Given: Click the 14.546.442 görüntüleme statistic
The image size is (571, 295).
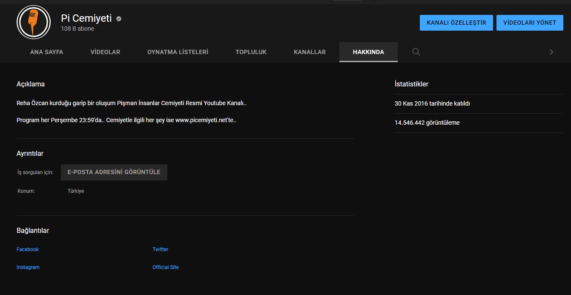Looking at the screenshot, I should point(427,123).
